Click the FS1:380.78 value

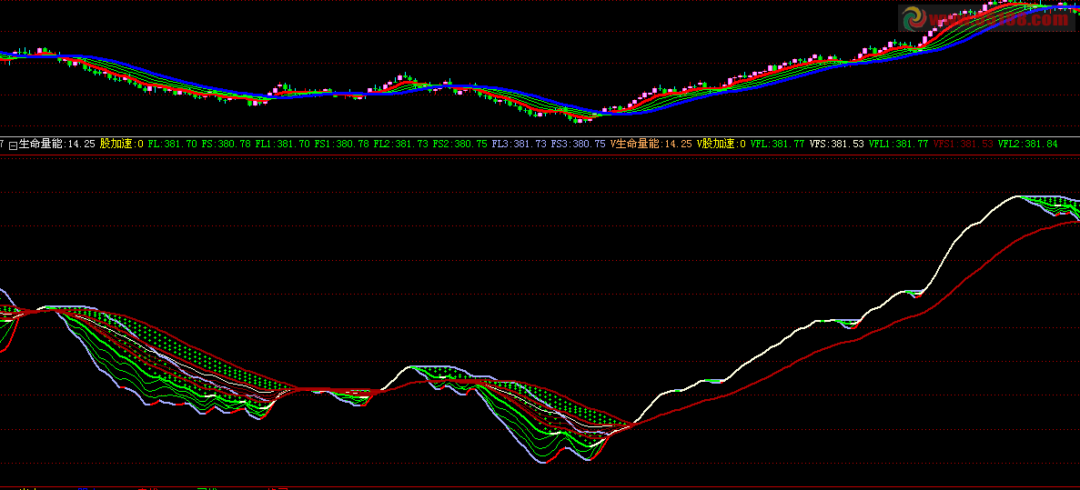pyautogui.click(x=342, y=144)
